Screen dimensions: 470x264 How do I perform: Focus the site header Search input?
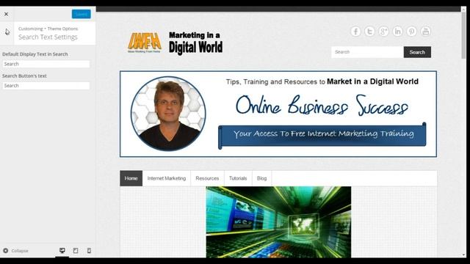coord(367,52)
